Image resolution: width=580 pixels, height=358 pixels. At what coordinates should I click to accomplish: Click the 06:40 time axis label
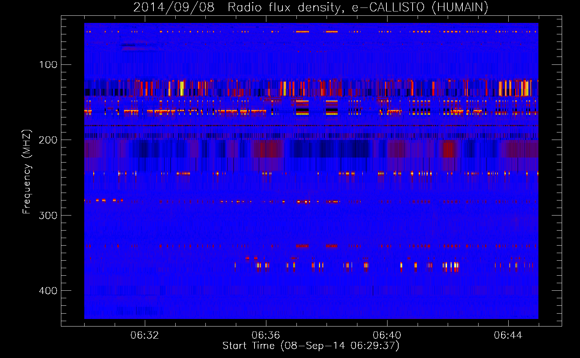387,335
